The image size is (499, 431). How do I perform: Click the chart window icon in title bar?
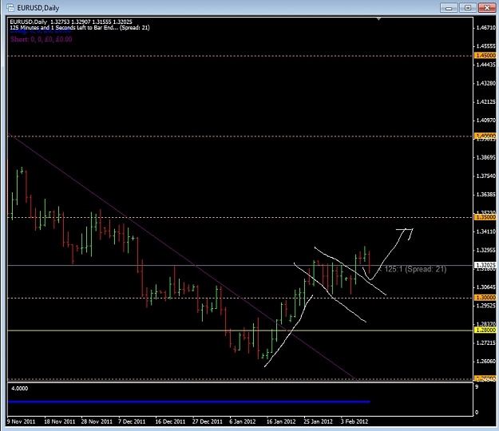coord(10,7)
